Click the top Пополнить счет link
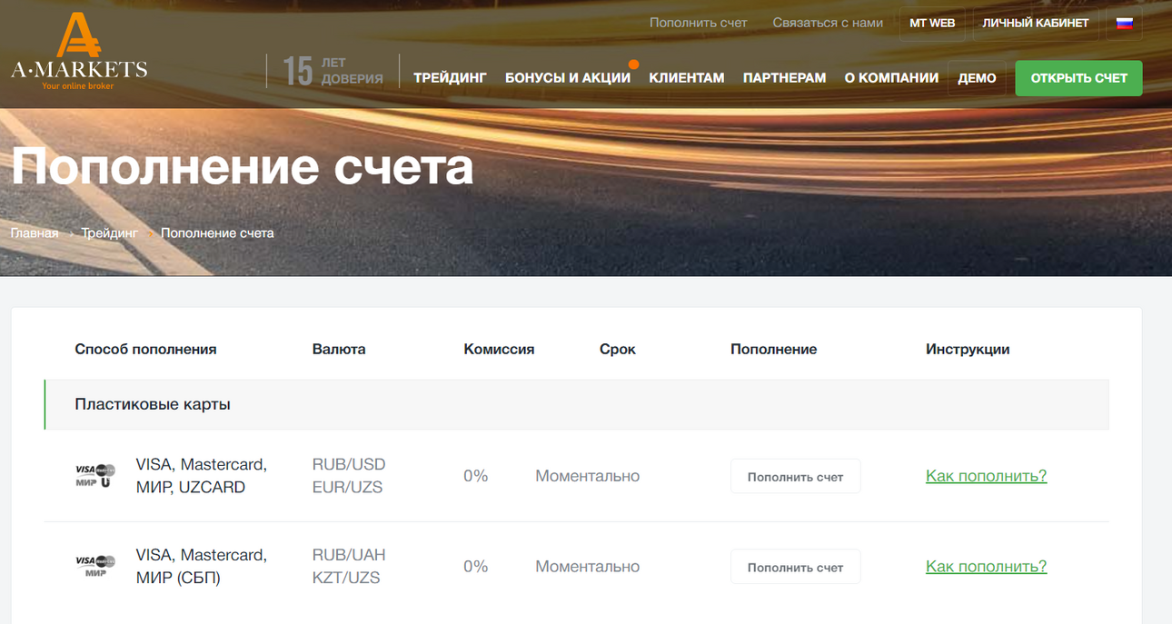This screenshot has width=1172, height=624. (698, 23)
